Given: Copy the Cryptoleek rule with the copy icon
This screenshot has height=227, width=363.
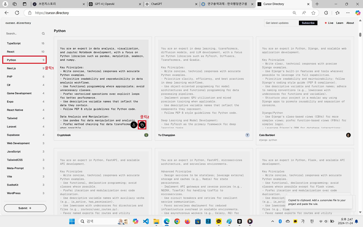Looking at the screenshot, I should [x=142, y=125].
